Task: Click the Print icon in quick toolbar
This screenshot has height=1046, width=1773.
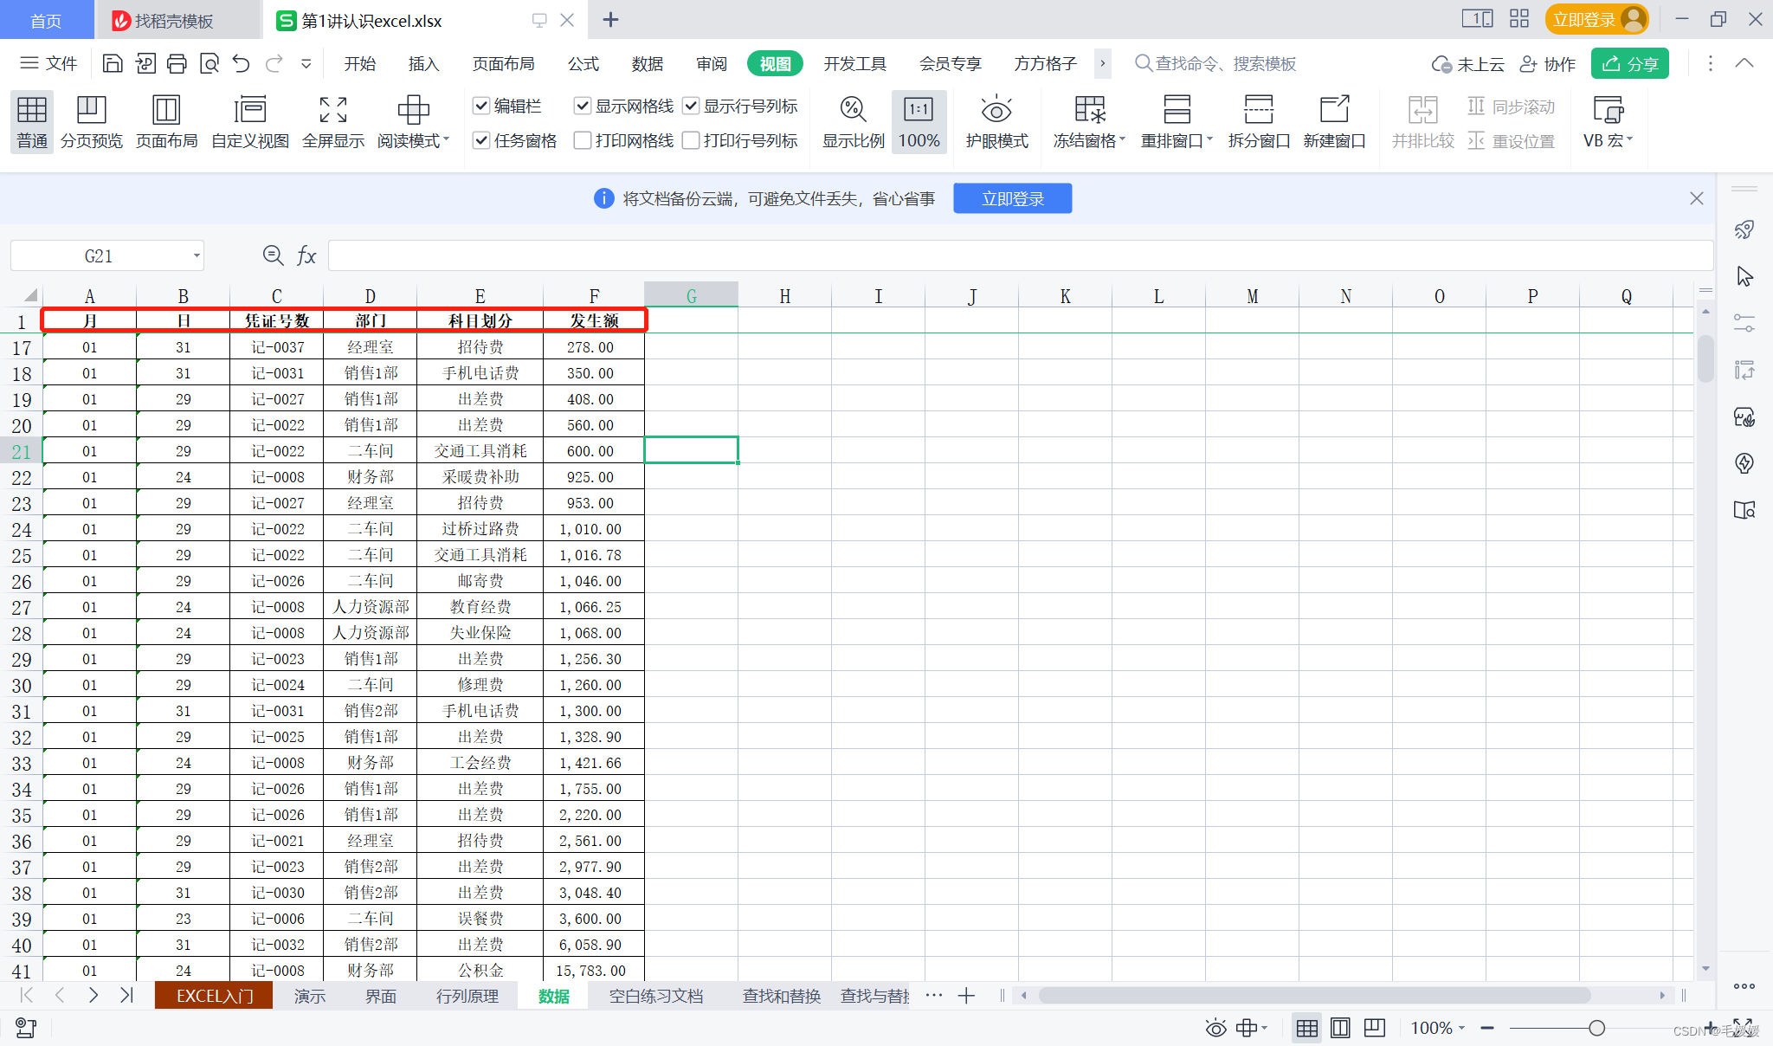Action: click(177, 63)
